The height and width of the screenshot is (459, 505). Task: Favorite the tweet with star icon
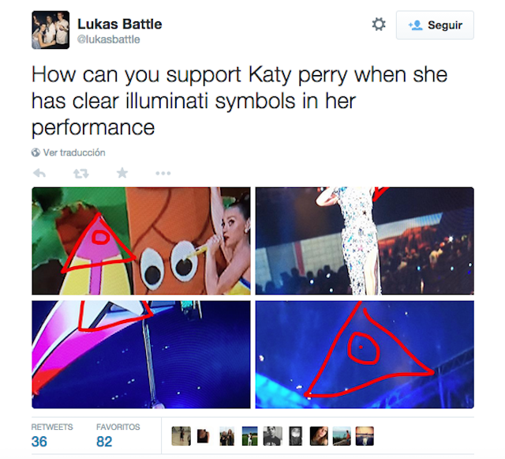point(122,173)
